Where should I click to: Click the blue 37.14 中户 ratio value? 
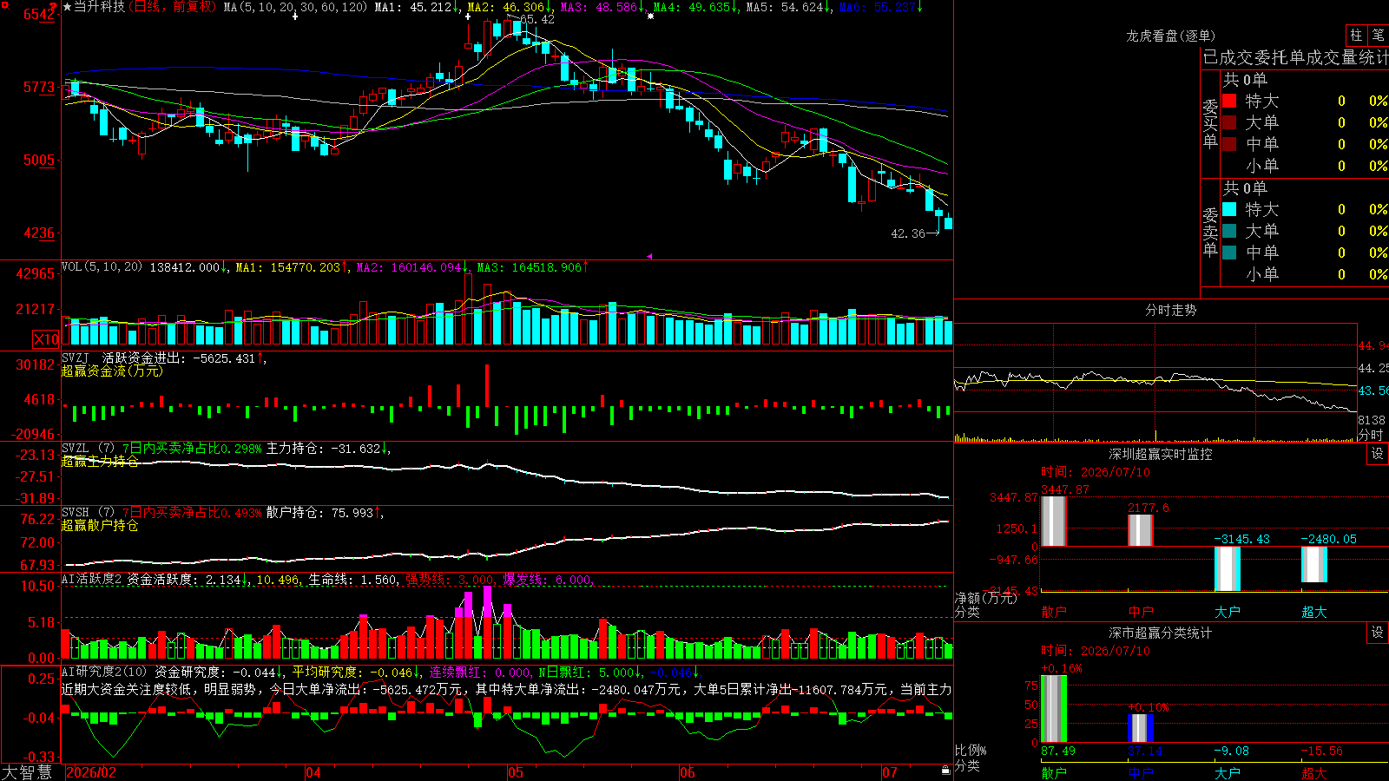click(1145, 751)
